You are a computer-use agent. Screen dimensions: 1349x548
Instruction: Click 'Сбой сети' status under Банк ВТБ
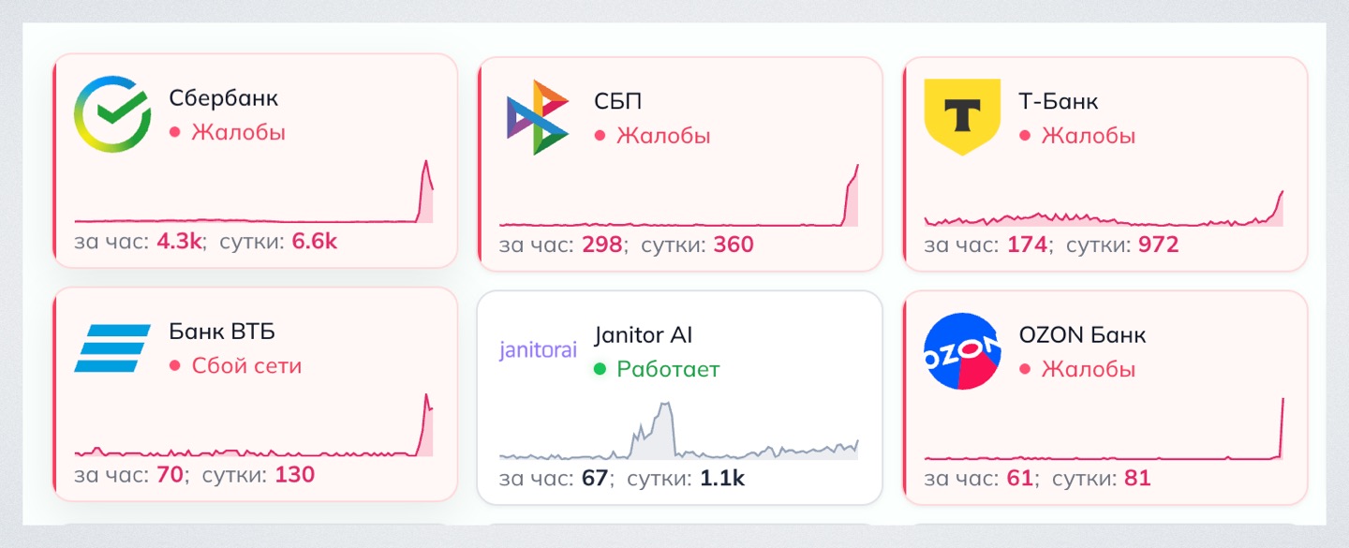[246, 365]
